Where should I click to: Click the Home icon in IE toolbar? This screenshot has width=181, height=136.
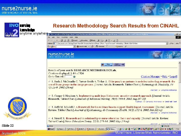coord(68,40)
